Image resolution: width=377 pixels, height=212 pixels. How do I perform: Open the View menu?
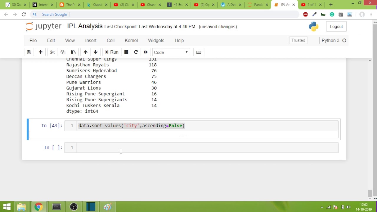70,40
